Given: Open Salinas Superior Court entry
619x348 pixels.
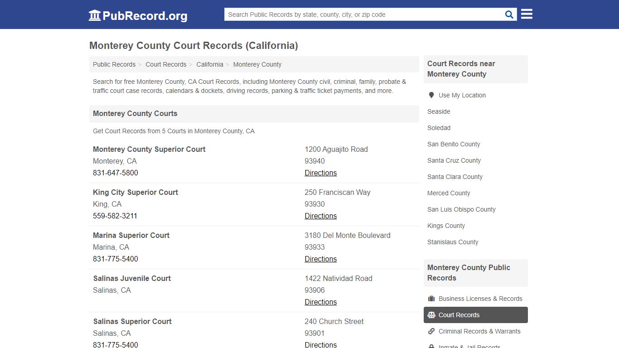Looking at the screenshot, I should click(x=132, y=321).
